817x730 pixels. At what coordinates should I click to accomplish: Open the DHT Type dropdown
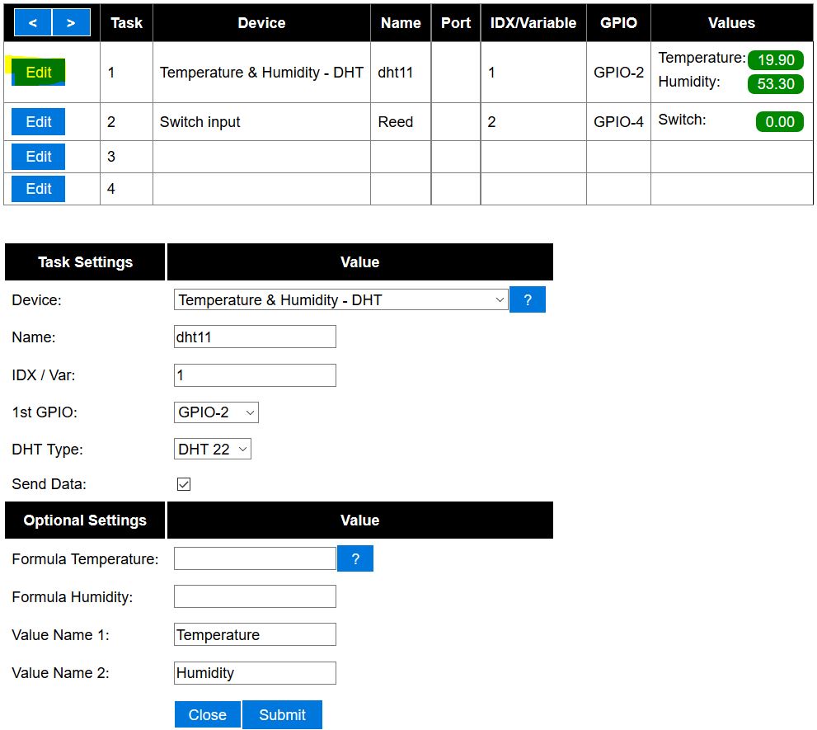(213, 450)
